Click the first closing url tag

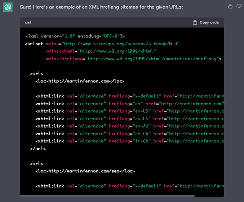(38, 149)
